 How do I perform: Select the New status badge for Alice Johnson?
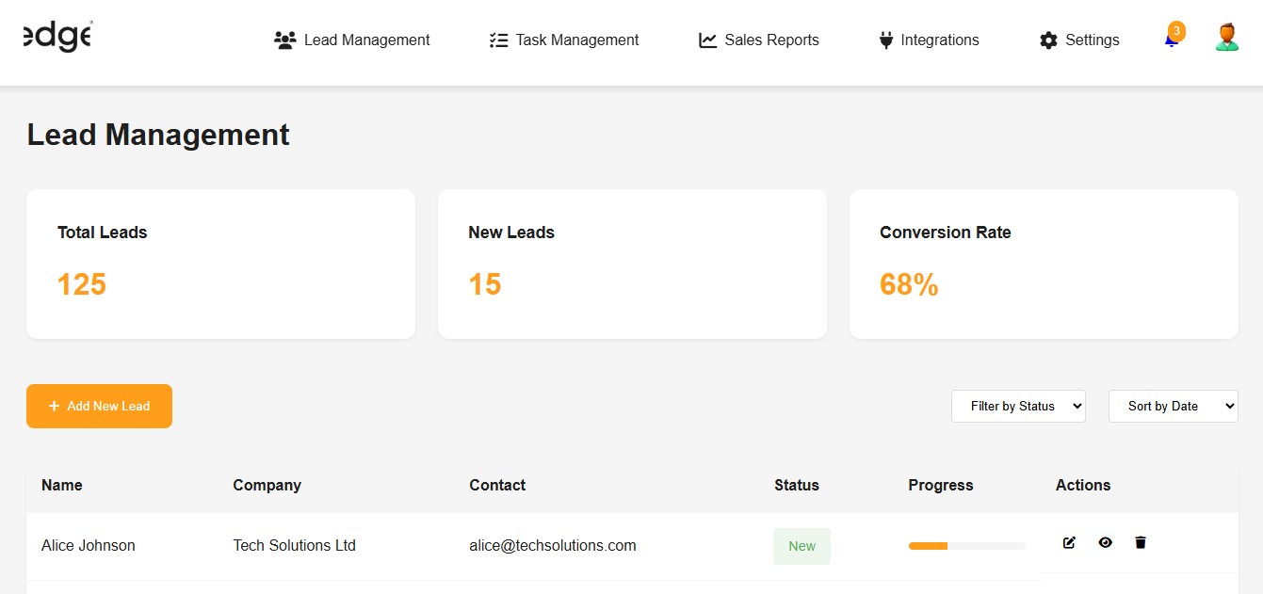pyautogui.click(x=801, y=546)
